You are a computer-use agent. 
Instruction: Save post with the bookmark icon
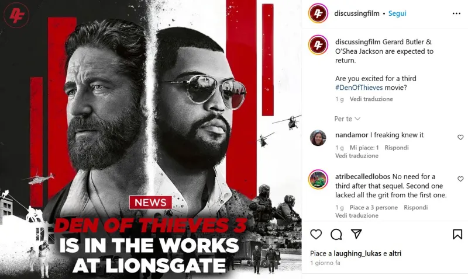457,234
